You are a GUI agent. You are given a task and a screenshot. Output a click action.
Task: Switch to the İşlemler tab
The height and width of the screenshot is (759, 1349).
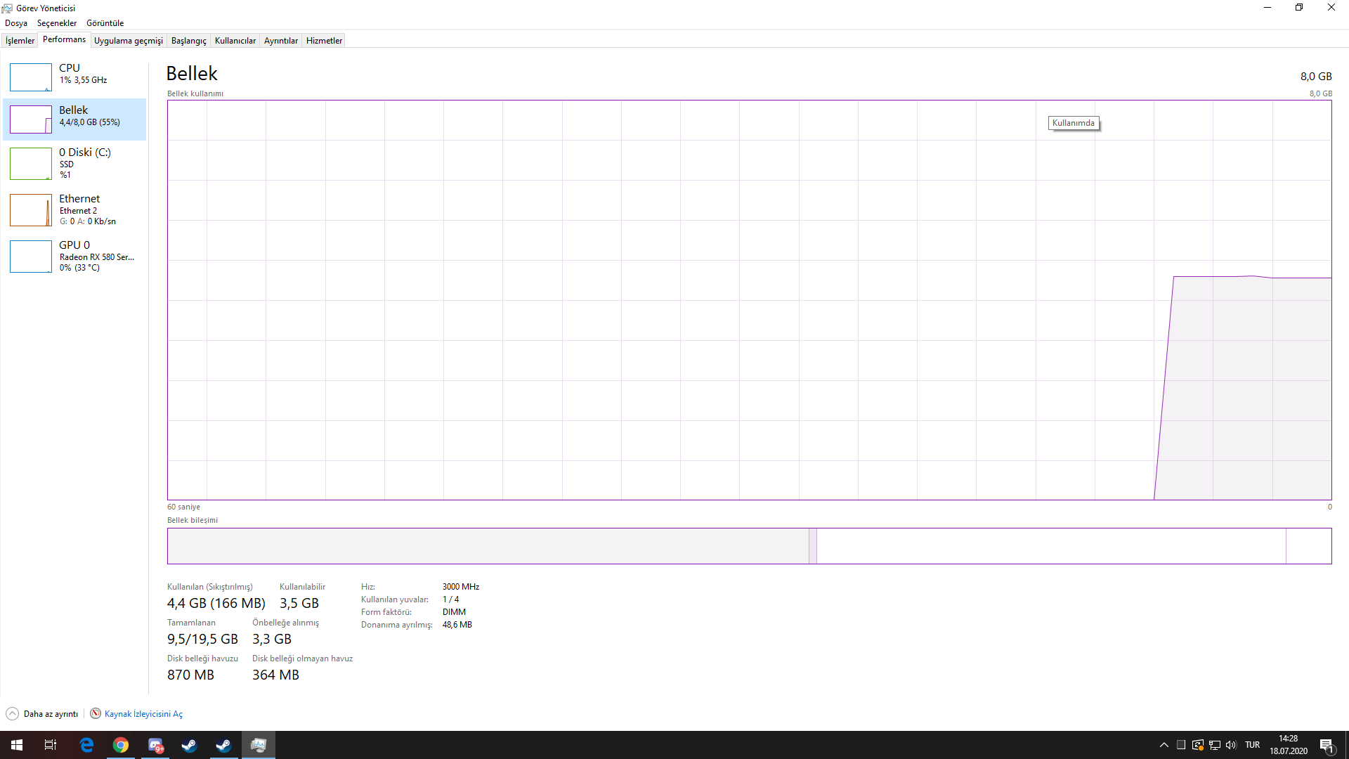20,41
